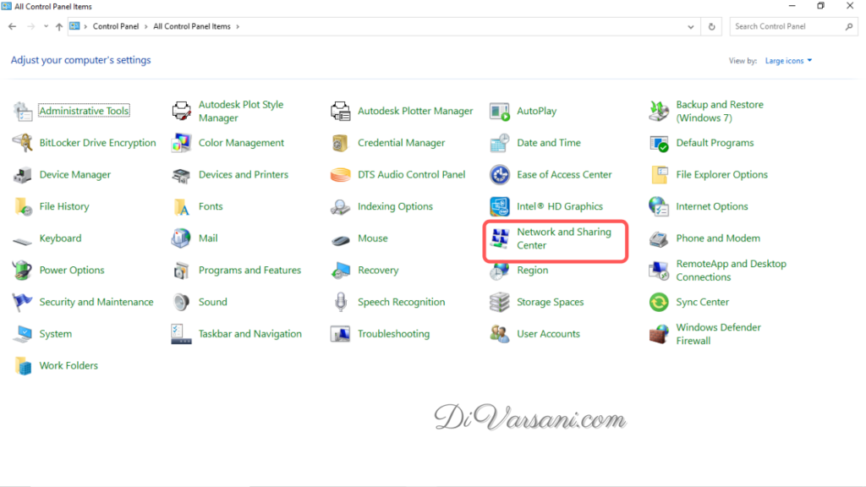This screenshot has height=487, width=866.
Task: Open the Power Options icon
Action: coord(23,271)
